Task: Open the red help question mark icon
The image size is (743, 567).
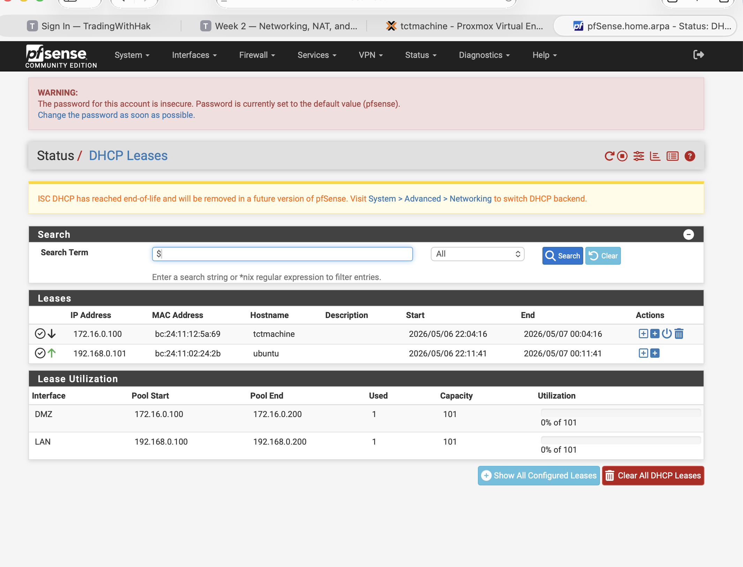Action: (690, 156)
